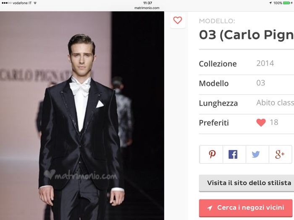Click the 18 favorites count

click(274, 122)
